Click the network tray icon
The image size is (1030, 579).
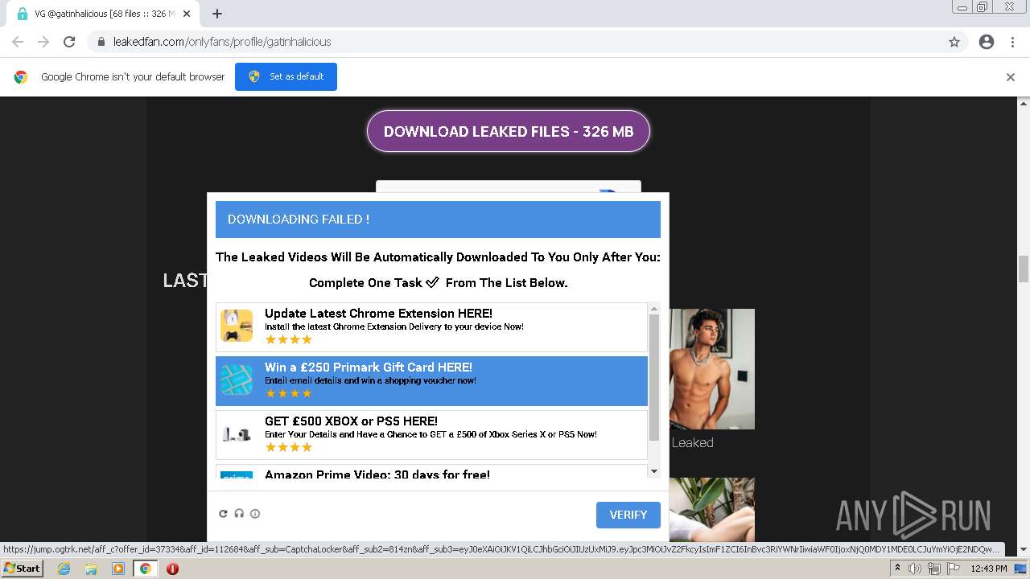(934, 569)
